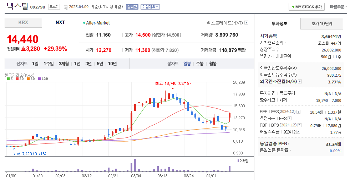350x180 pixels.
Task: Click the +29.39% change value
Action: coord(55,49)
